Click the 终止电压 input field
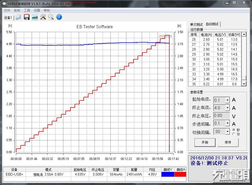252x185 pixels. [221, 115]
